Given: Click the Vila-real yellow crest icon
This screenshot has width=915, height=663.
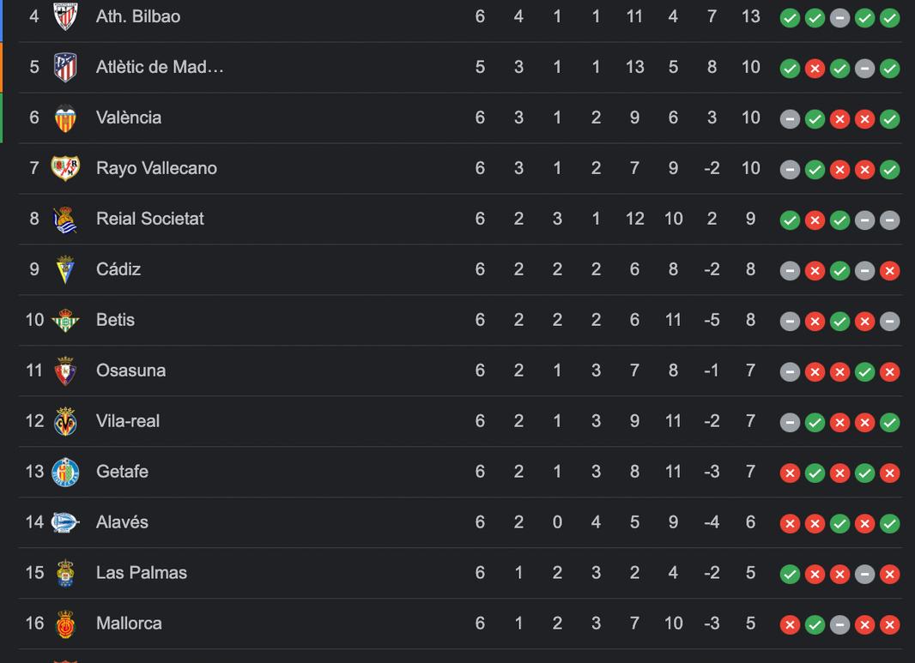Looking at the screenshot, I should pos(65,421).
